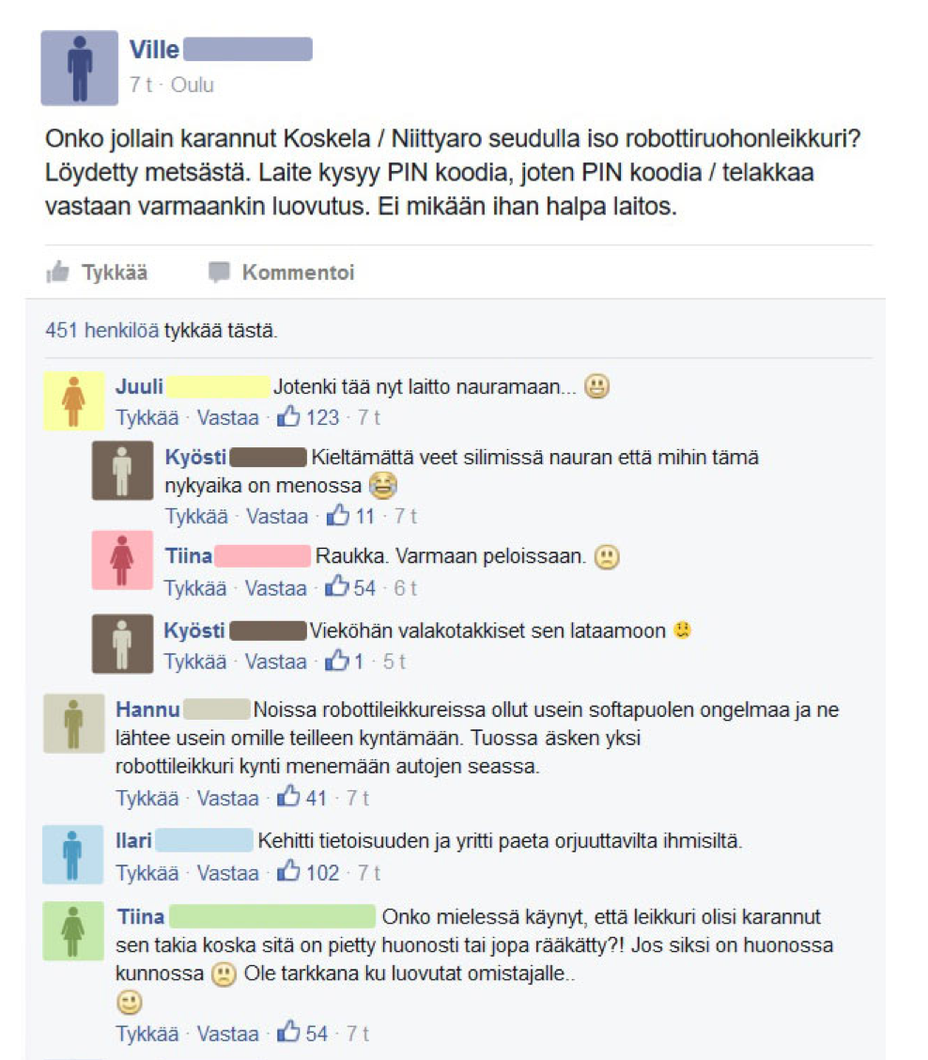Open Tiina's pink profile avatar

click(122, 560)
